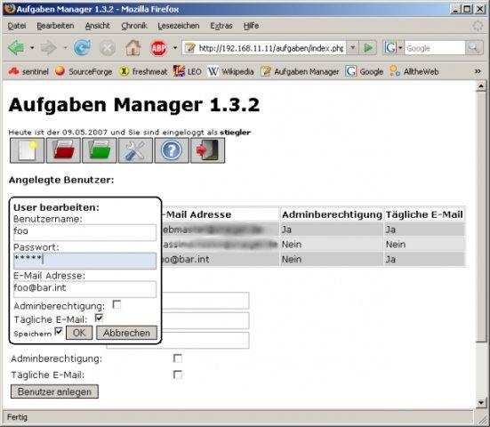
Task: Click the page scrollbar up arrow
Action: pyautogui.click(x=481, y=85)
